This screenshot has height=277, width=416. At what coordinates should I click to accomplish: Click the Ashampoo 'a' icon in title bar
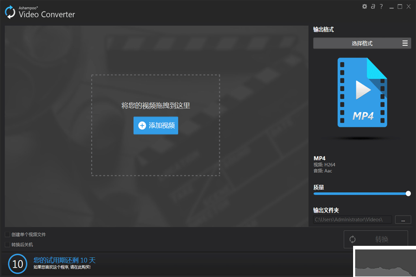pyautogui.click(x=373, y=6)
